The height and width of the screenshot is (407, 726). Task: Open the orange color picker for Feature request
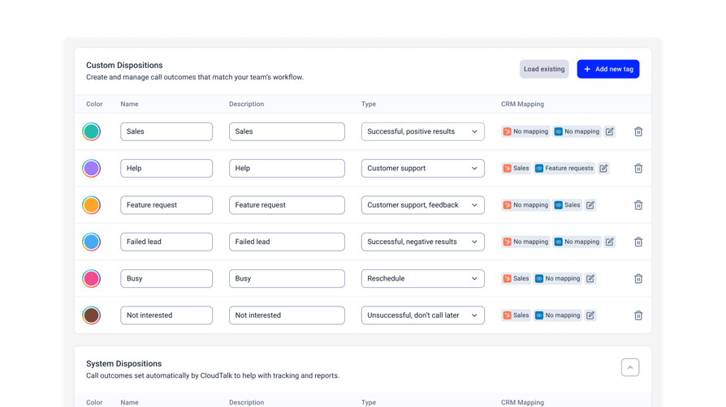coord(92,205)
